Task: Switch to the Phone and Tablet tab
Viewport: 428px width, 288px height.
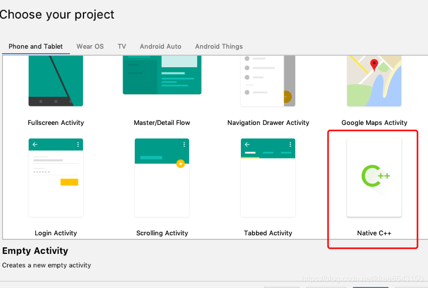Action: pyautogui.click(x=36, y=47)
